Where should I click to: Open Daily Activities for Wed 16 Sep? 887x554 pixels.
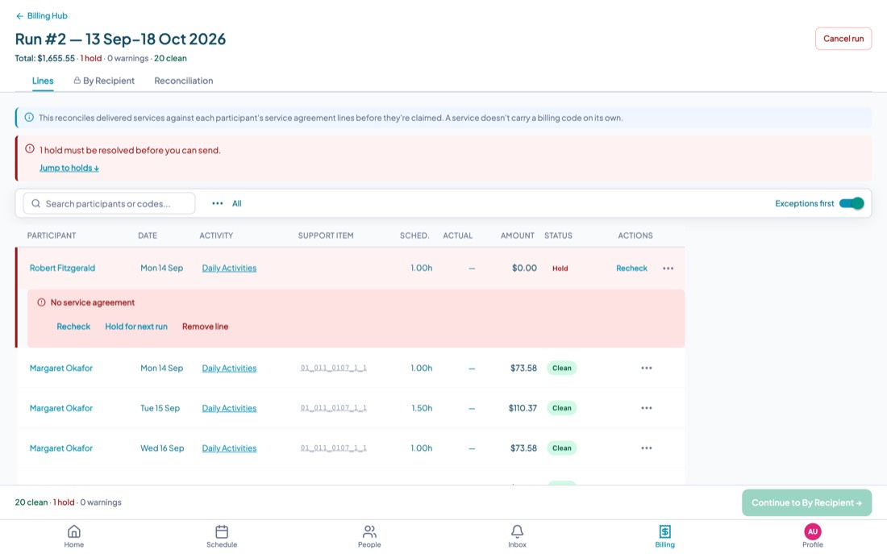[x=229, y=448]
